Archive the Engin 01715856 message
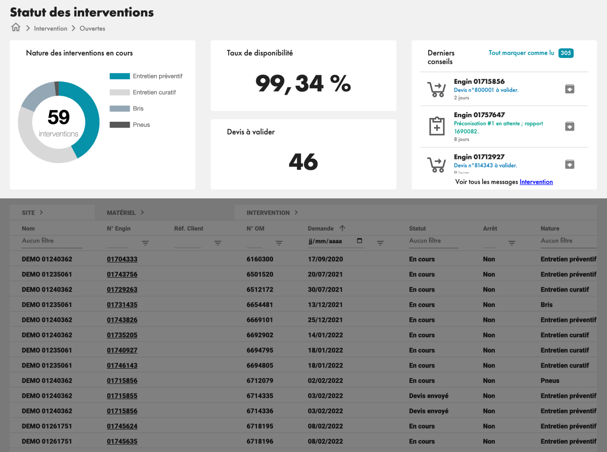The height and width of the screenshot is (452, 607). 570,89
